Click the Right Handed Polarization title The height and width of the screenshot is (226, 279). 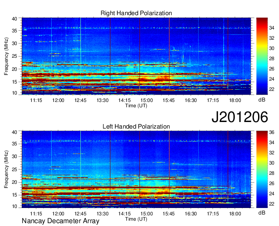(x=136, y=13)
